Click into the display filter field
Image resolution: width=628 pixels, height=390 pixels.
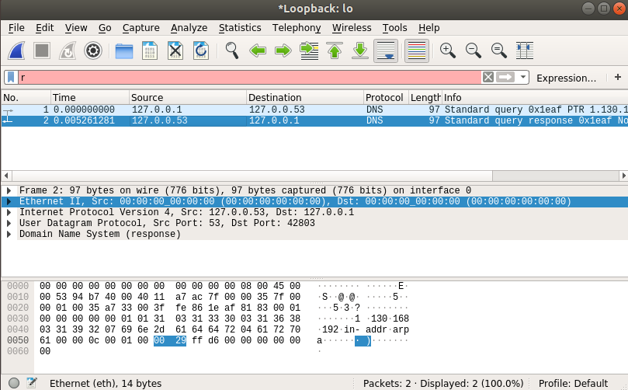pyautogui.click(x=250, y=78)
